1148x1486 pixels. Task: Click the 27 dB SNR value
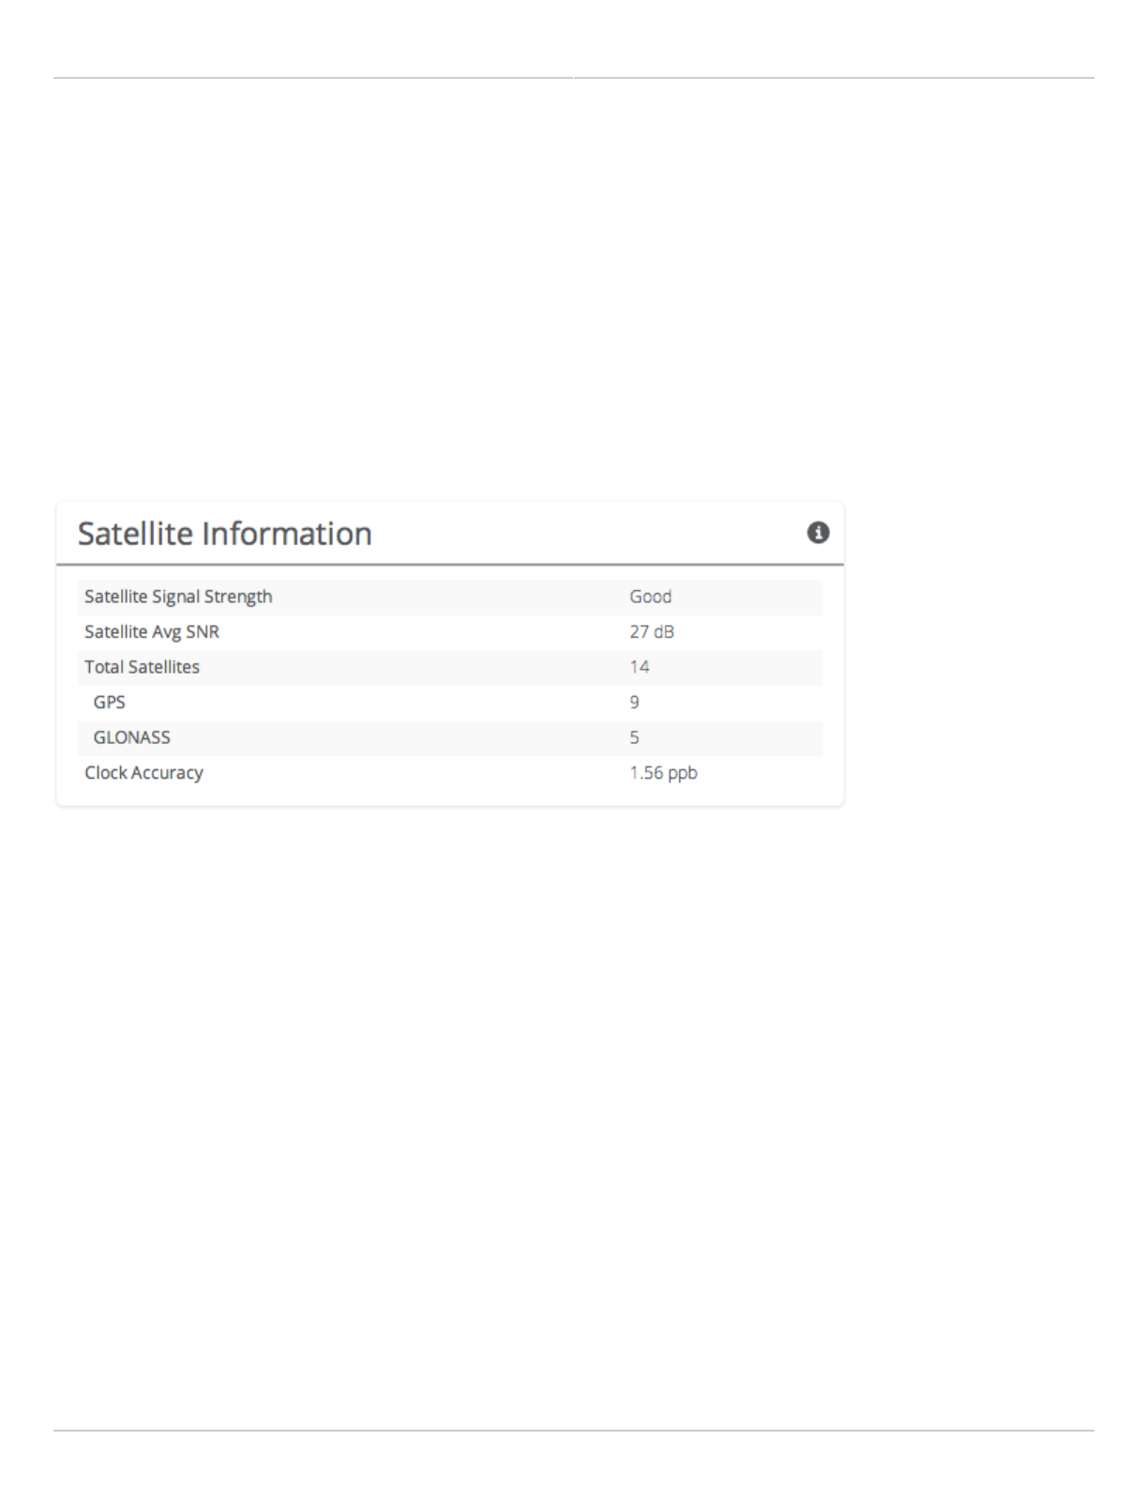tap(652, 632)
